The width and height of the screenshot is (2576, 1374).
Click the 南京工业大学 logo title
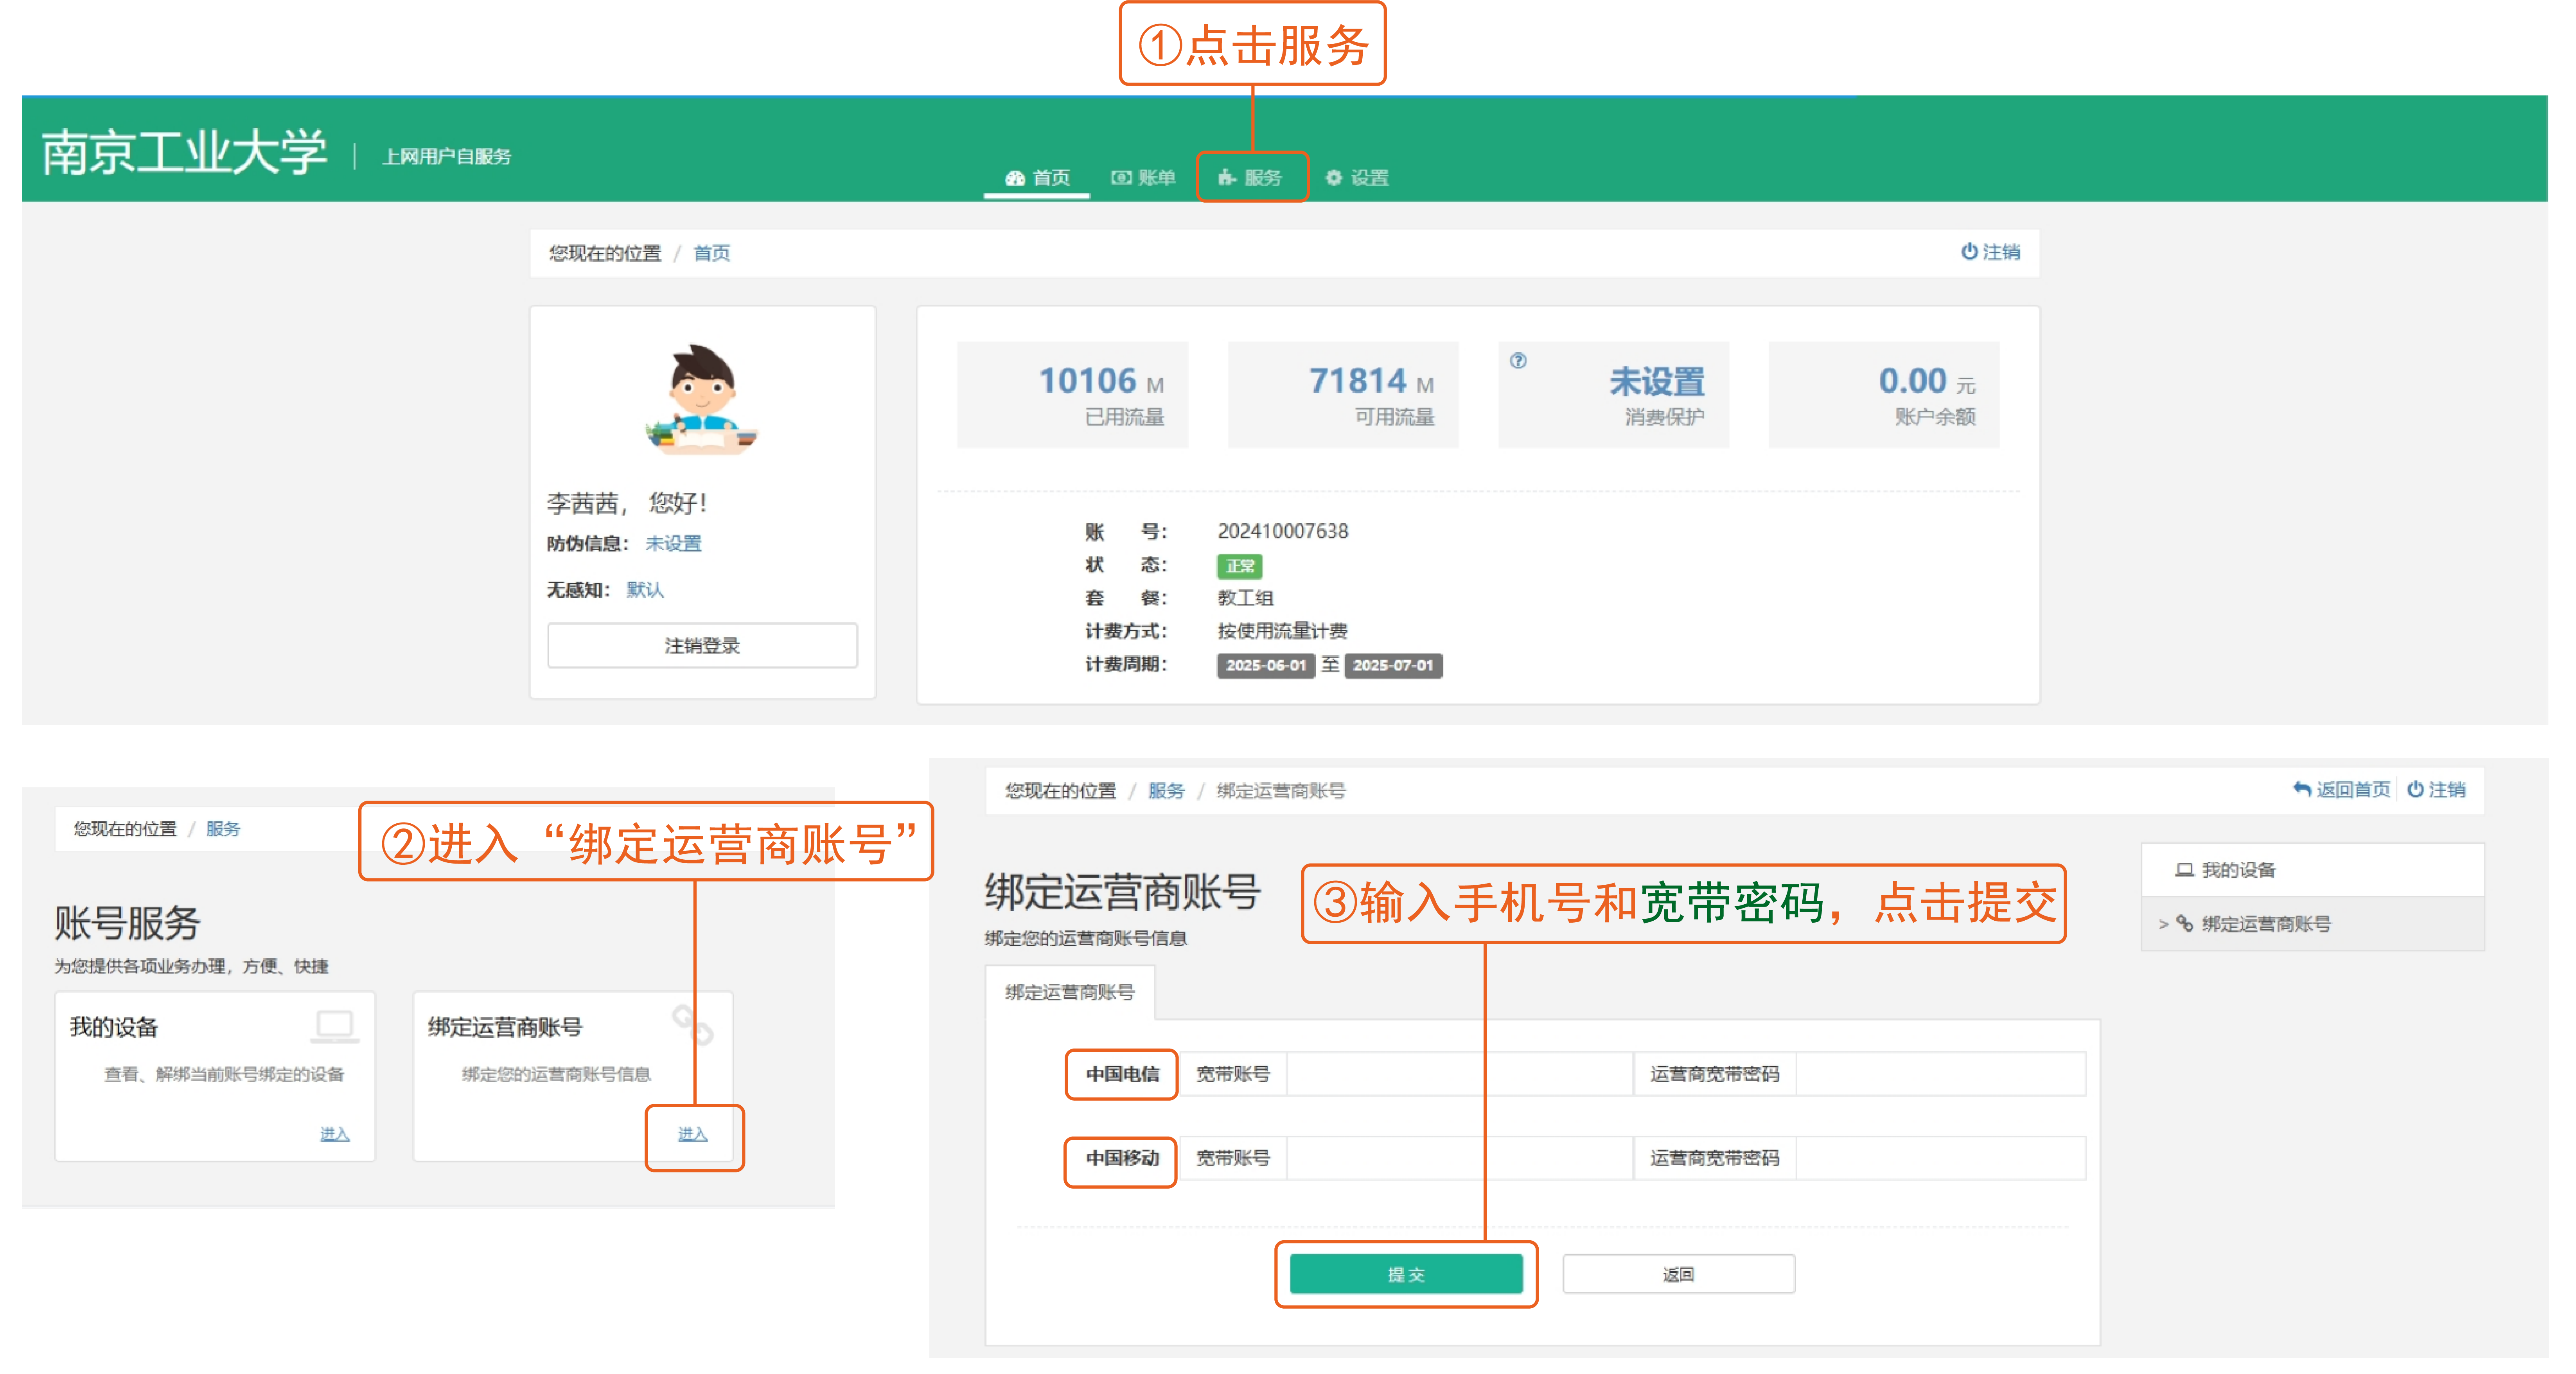[184, 152]
